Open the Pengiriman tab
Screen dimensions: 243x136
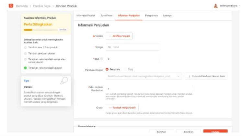151,15
